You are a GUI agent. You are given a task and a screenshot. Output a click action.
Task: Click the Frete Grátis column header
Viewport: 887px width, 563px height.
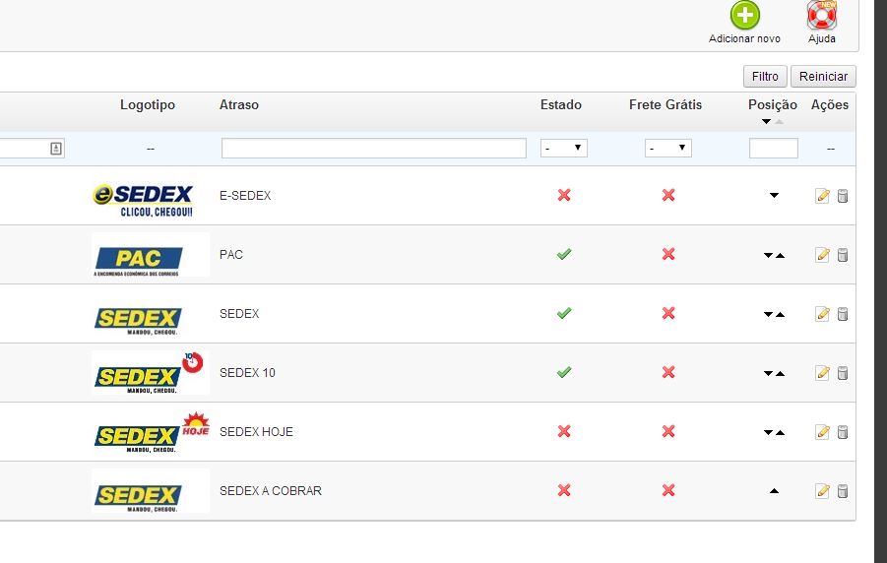coord(665,104)
